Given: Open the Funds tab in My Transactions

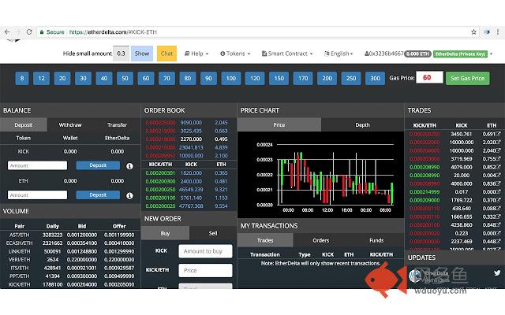Looking at the screenshot, I should 376,240.
